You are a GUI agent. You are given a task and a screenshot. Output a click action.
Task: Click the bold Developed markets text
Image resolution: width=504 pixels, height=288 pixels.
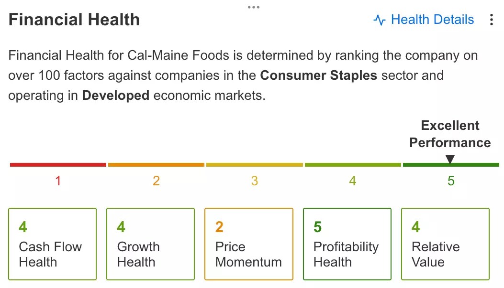point(116,96)
